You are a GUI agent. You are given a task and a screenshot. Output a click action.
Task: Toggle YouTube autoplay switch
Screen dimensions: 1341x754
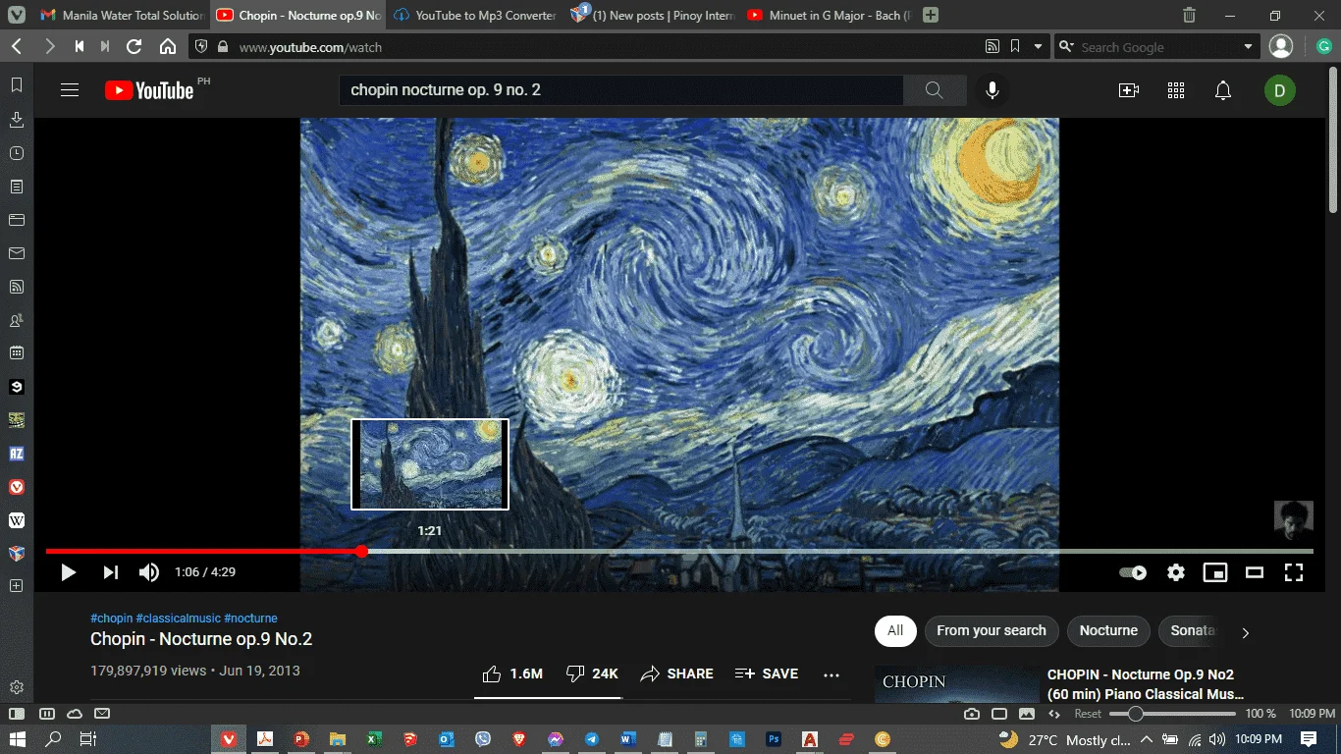click(1133, 572)
